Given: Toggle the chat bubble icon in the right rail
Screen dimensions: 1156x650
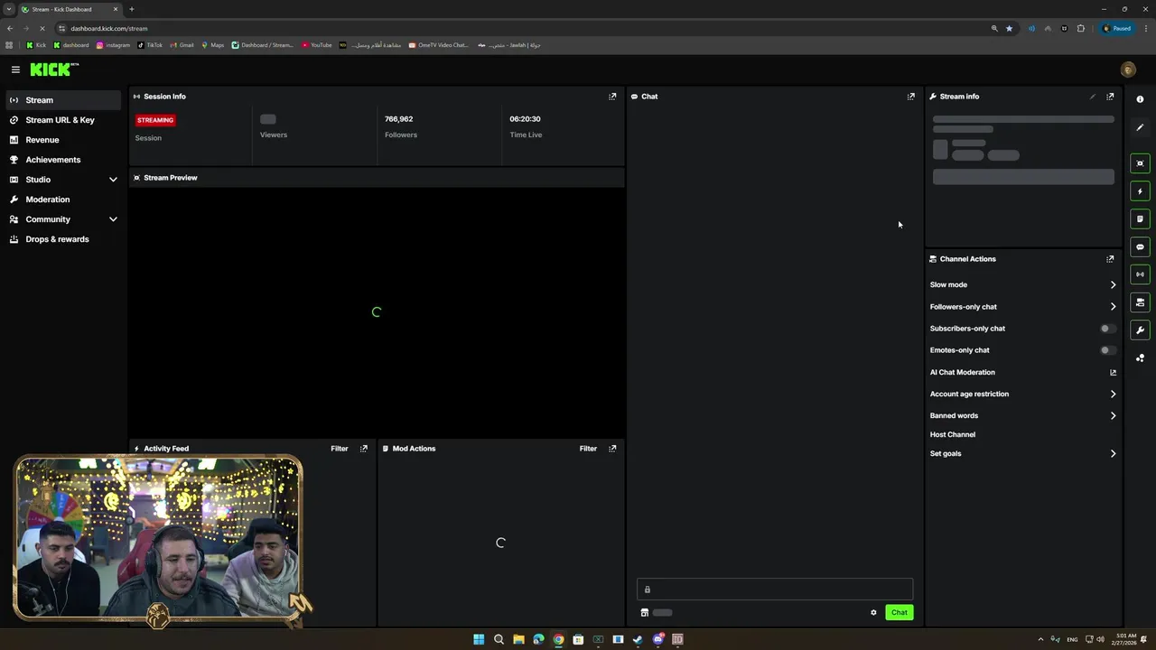Looking at the screenshot, I should tap(1140, 246).
